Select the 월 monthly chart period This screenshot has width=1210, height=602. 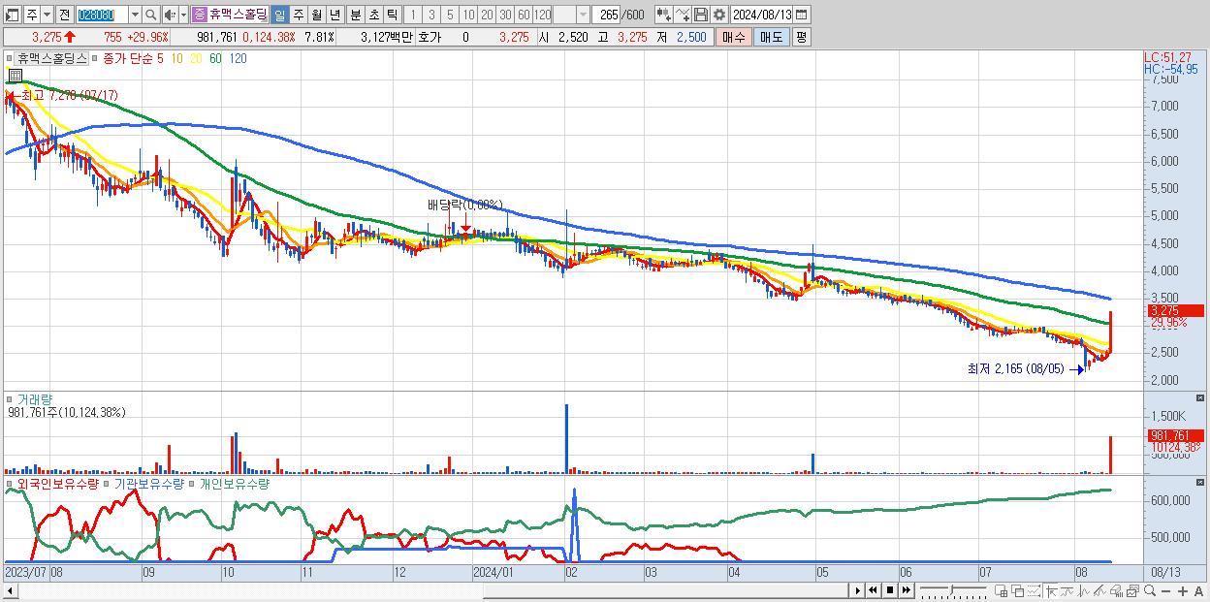pyautogui.click(x=316, y=15)
